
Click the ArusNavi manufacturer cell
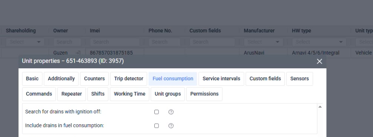tap(254, 53)
